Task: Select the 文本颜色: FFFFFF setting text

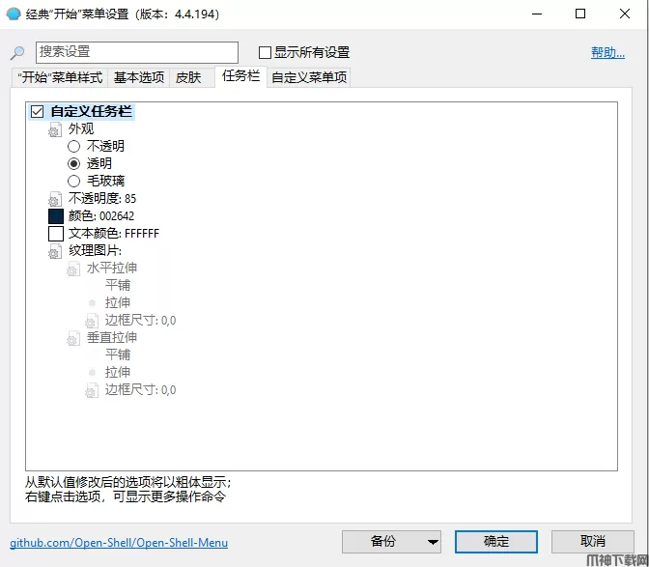Action: pos(114,234)
